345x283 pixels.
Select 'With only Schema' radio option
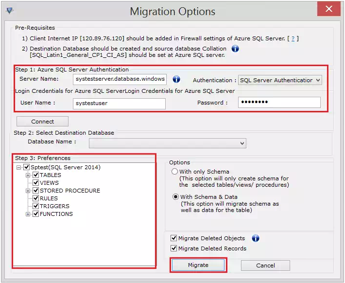pos(175,172)
